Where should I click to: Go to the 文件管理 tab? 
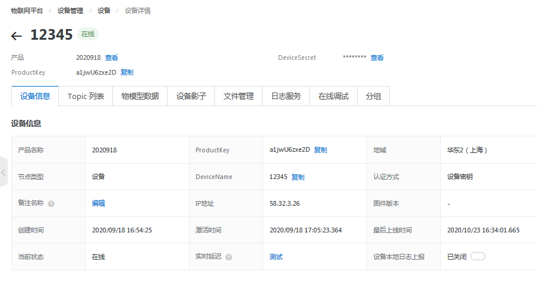pyautogui.click(x=238, y=96)
